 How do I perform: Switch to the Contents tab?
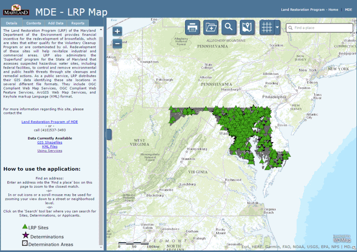[x=33, y=23]
